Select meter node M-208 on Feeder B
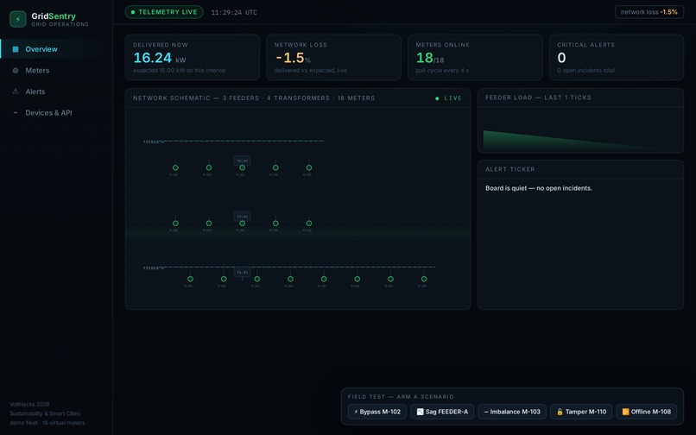Viewport: 696px width, 435px height. point(424,279)
